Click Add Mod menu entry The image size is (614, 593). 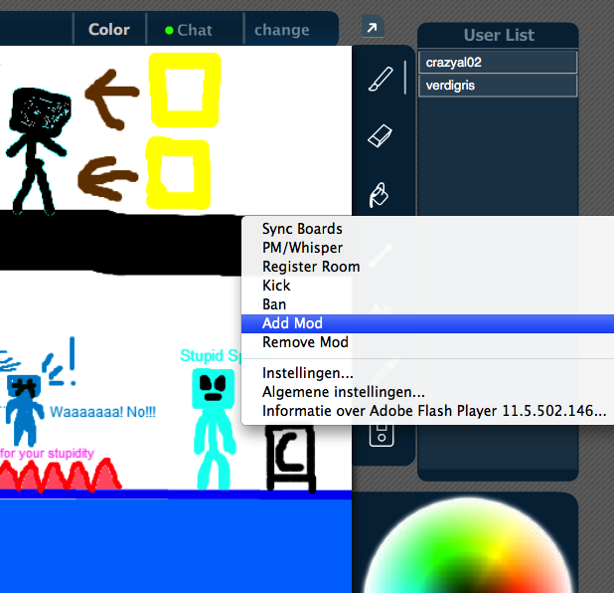(x=292, y=323)
